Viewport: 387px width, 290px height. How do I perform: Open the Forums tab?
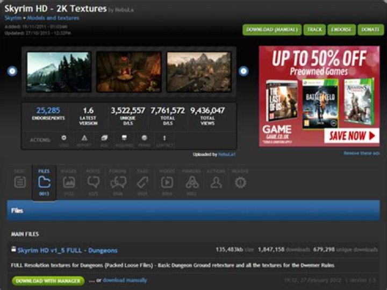click(118, 182)
